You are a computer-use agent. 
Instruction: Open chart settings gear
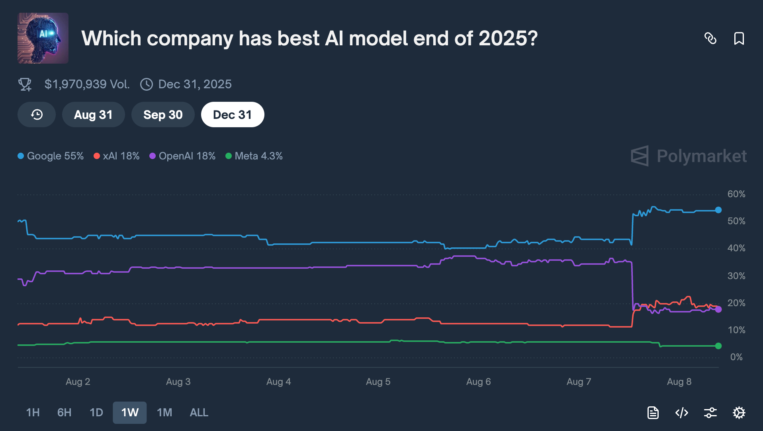pyautogui.click(x=739, y=413)
